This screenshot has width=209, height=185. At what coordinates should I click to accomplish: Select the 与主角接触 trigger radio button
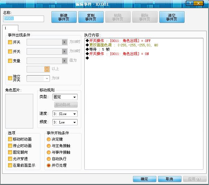(49, 146)
